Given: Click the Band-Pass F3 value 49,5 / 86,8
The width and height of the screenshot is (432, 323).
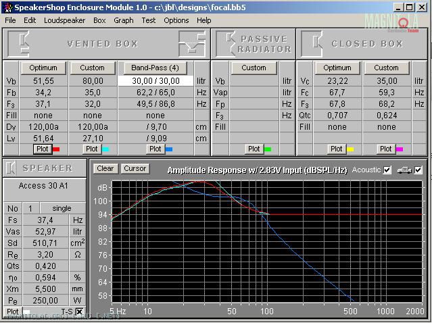Looking at the screenshot, I should pos(155,104).
